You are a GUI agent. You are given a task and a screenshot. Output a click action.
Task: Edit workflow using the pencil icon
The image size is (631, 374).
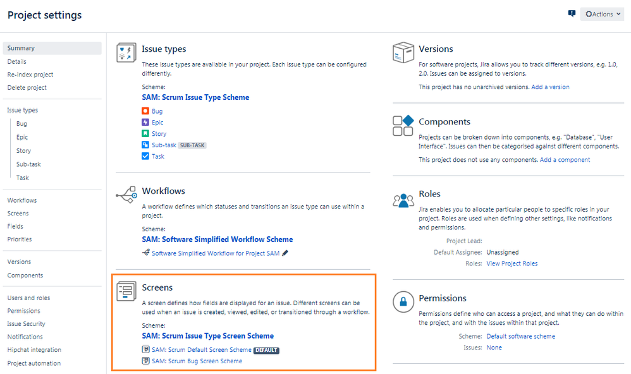[285, 253]
